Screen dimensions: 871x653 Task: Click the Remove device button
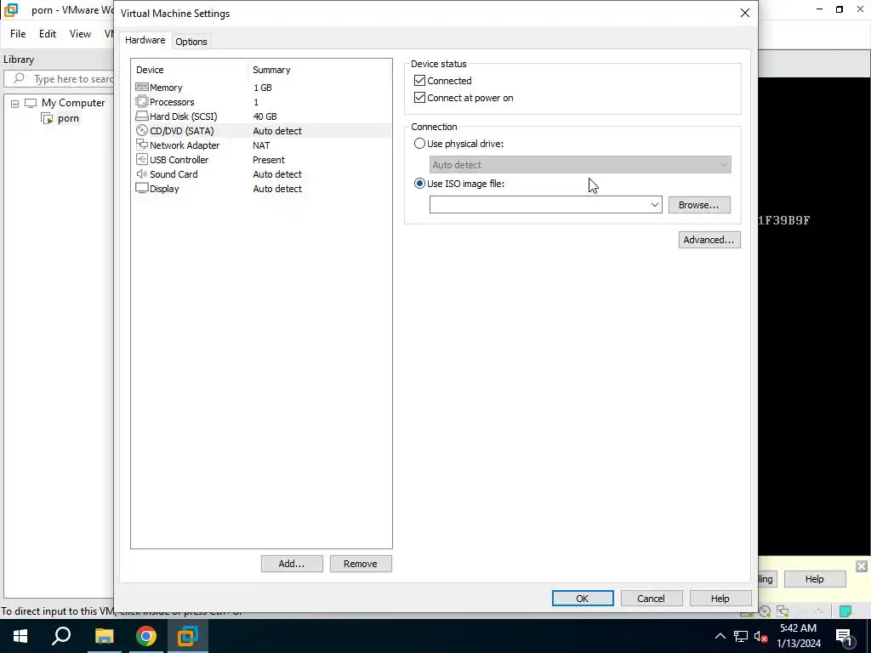[x=361, y=564]
